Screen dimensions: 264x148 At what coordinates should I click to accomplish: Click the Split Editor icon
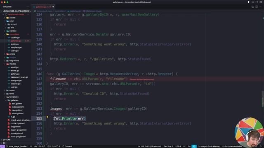pyautogui.click(x=257, y=7)
